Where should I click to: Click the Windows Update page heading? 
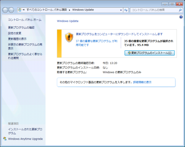pyautogui.click(x=67, y=21)
